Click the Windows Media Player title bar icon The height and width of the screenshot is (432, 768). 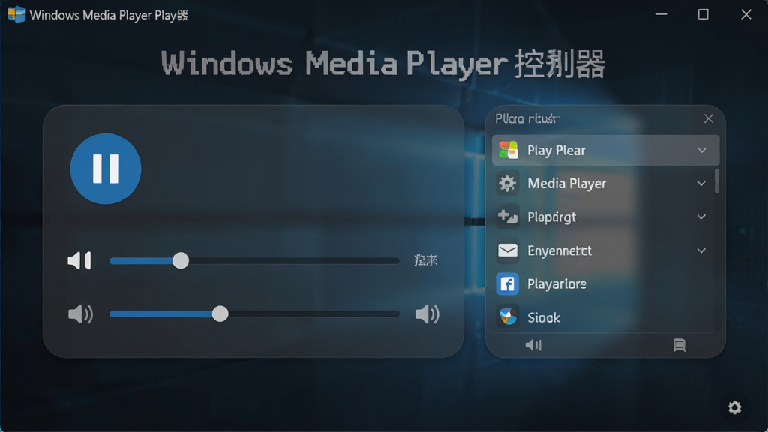(16, 14)
